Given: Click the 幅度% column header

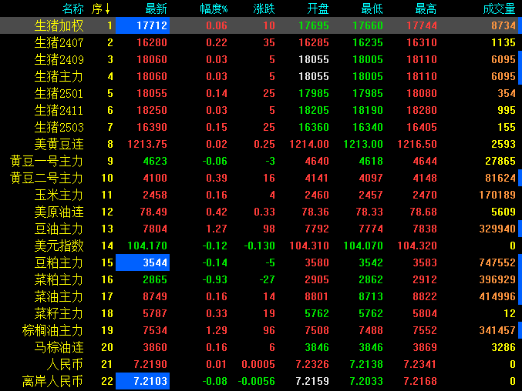Looking at the screenshot, I should (214, 8).
